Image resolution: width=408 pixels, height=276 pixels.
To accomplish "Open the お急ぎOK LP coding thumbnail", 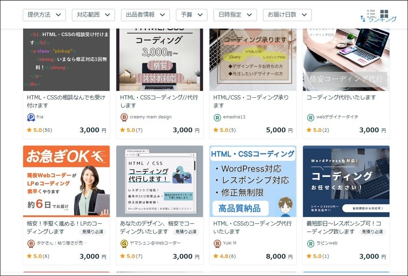I will [66, 181].
